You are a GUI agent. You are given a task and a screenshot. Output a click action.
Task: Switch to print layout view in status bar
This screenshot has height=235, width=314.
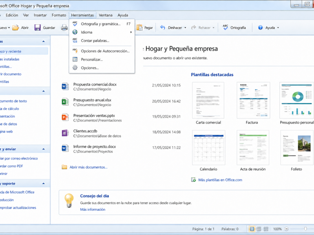252,229
